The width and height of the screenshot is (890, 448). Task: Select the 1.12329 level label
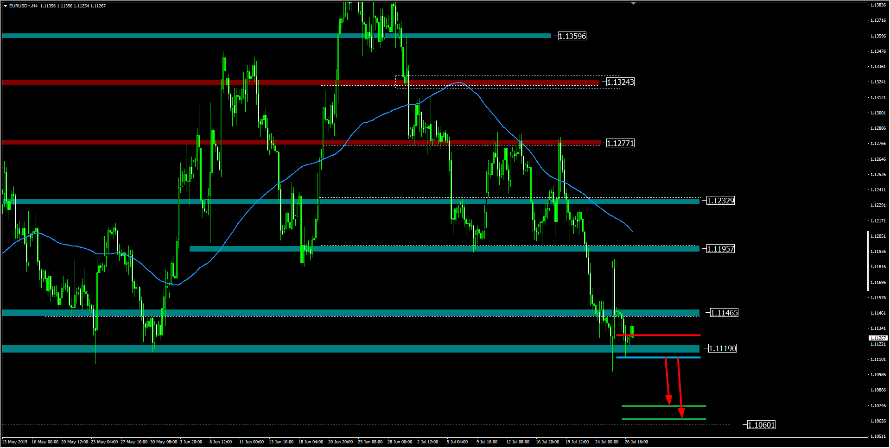tap(720, 201)
